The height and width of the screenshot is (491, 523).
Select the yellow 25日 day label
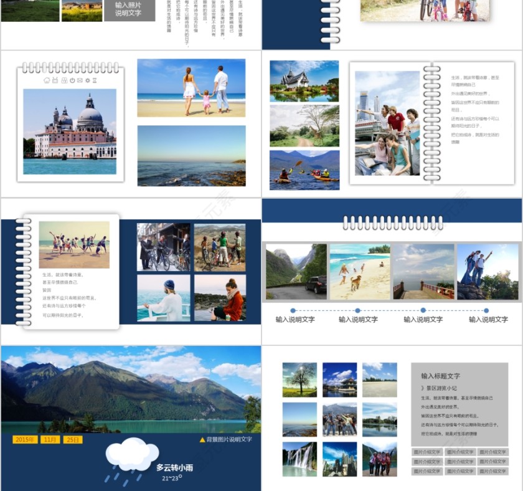tap(73, 439)
